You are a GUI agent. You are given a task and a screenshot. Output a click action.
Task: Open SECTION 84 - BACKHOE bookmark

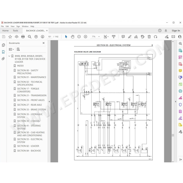click(x=29, y=151)
